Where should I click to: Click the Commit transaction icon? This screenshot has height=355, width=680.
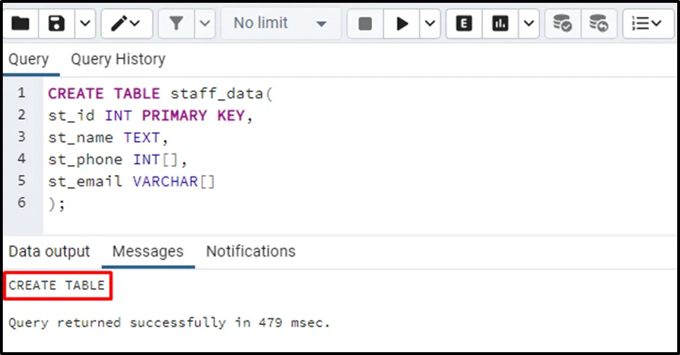pyautogui.click(x=562, y=24)
